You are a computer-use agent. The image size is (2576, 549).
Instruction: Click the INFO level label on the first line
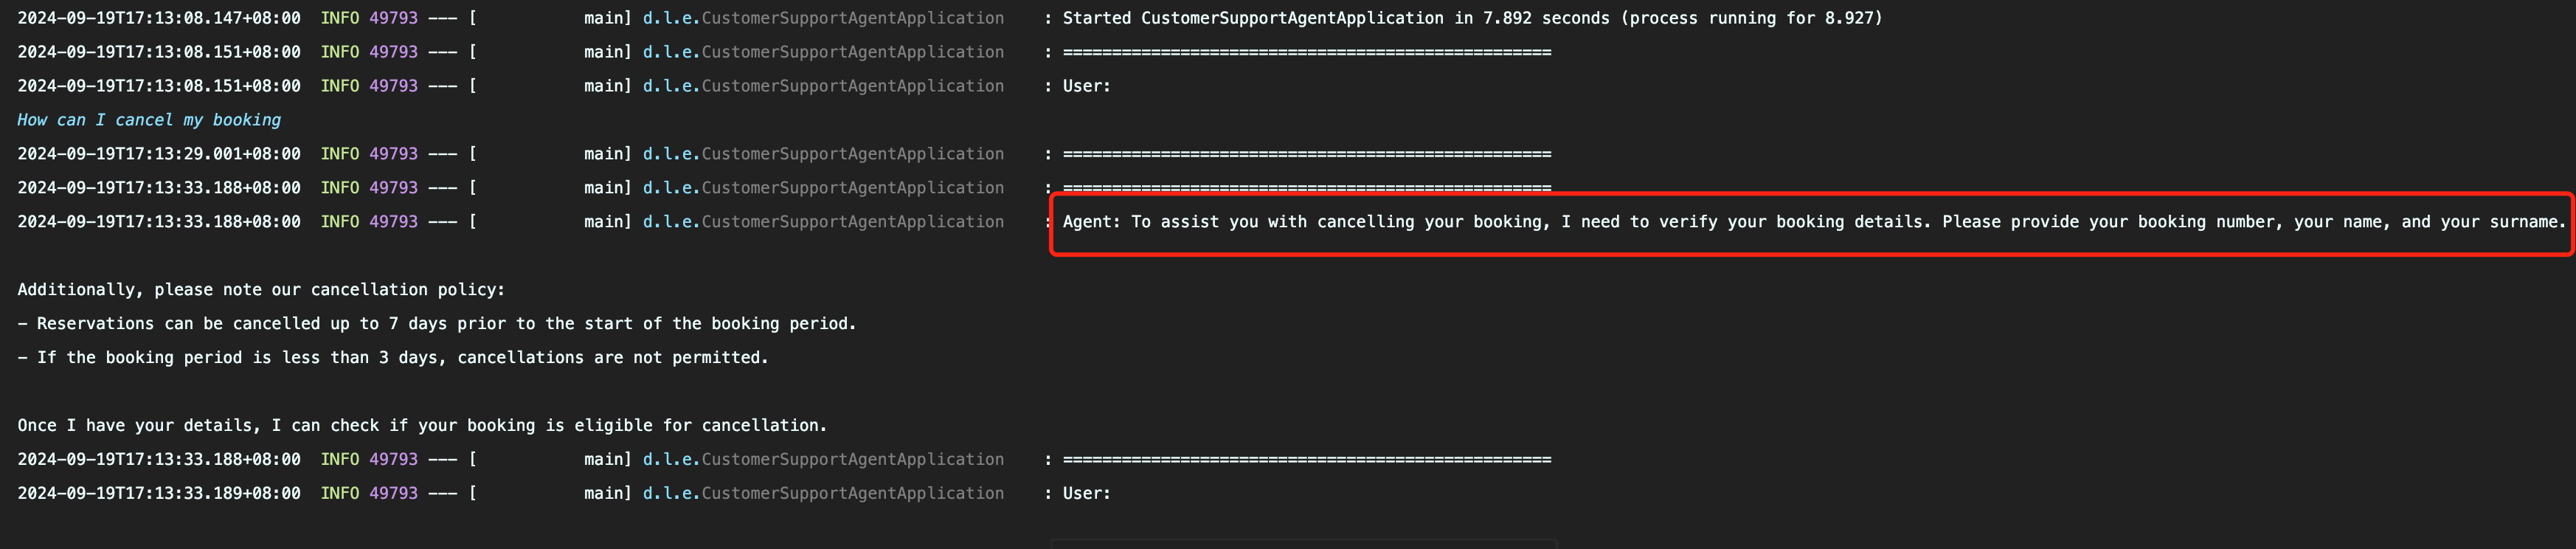click(339, 18)
